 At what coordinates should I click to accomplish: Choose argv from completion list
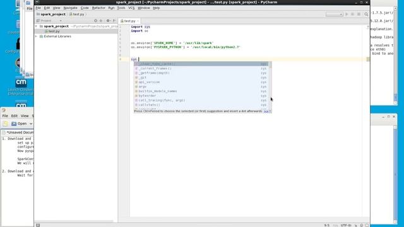[201, 87]
